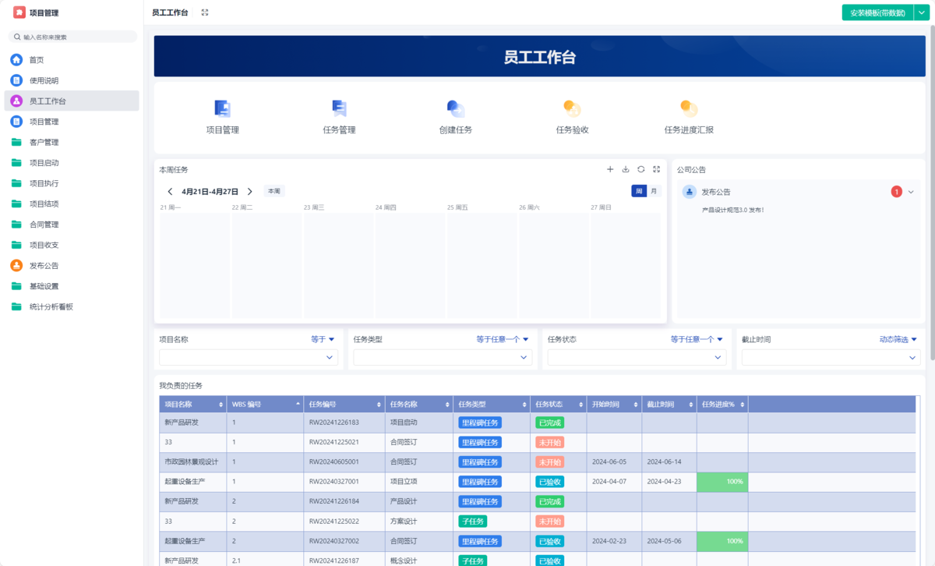The width and height of the screenshot is (935, 566).
Task: Open the 任务类型 filter dropdown
Action: 442,357
